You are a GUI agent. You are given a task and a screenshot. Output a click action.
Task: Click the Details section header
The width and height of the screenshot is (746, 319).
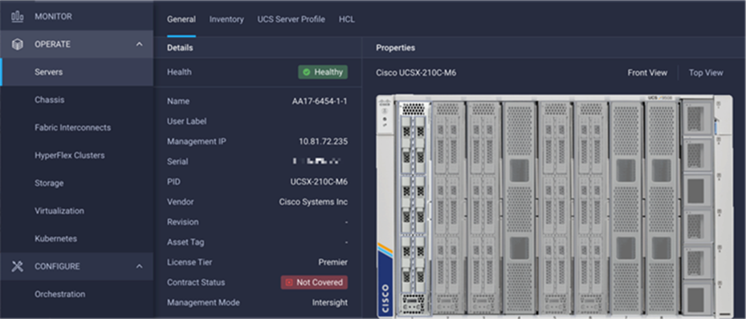(x=180, y=47)
